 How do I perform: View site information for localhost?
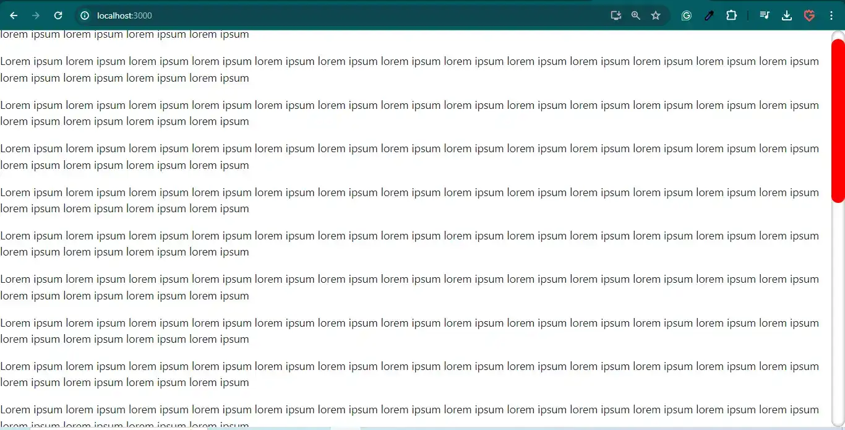coord(85,15)
